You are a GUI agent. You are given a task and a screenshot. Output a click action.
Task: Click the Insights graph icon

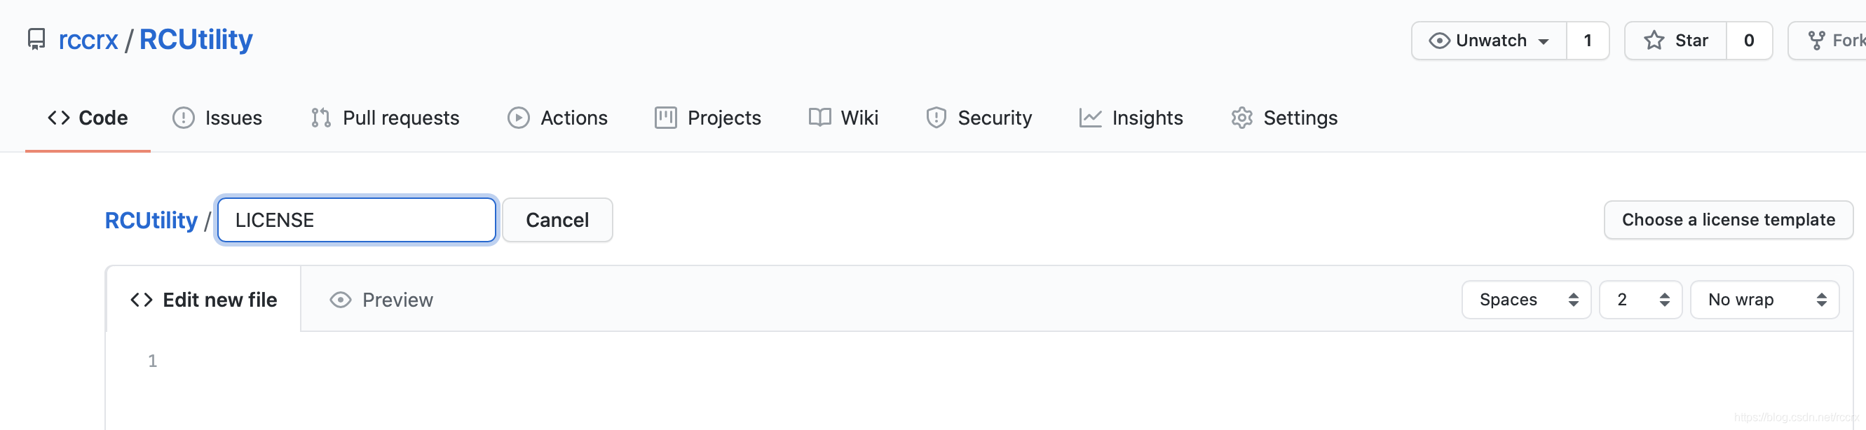click(x=1090, y=117)
